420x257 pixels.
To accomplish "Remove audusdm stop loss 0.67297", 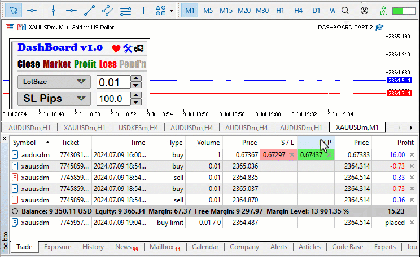I will click(292, 154).
